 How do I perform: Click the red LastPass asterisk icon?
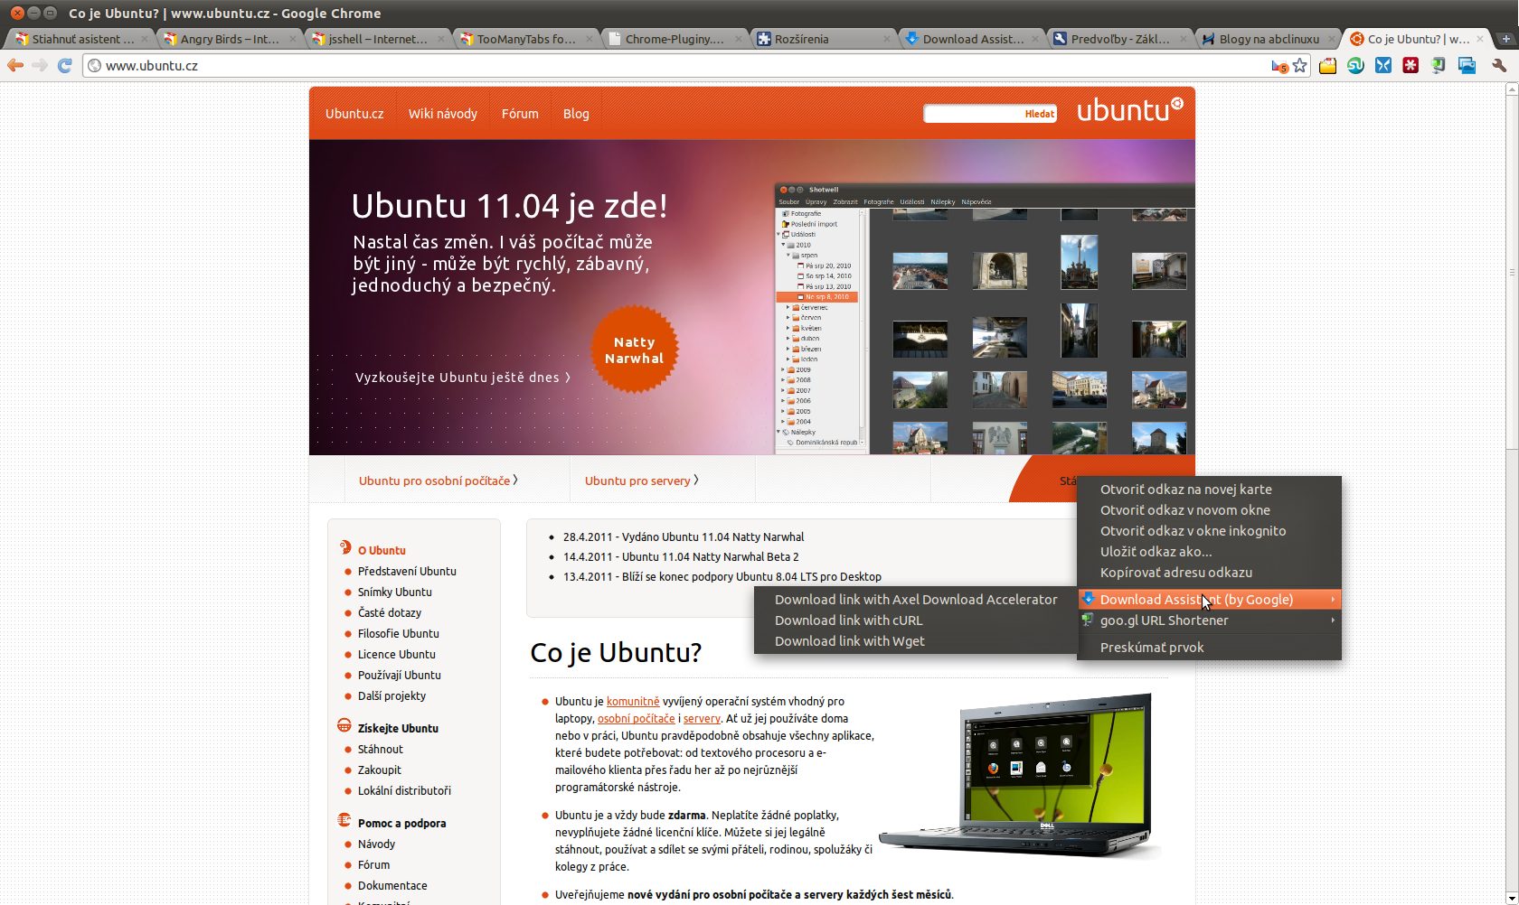coord(1410,65)
